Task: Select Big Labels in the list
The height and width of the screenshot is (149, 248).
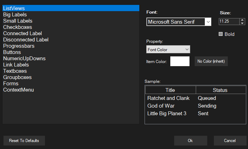Action: tap(15, 15)
